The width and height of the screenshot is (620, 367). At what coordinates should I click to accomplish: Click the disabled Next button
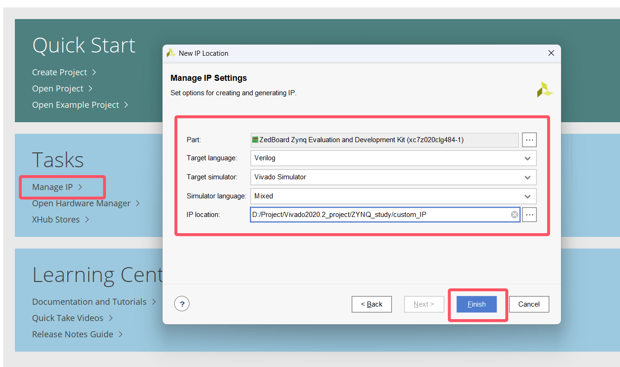pyautogui.click(x=424, y=304)
